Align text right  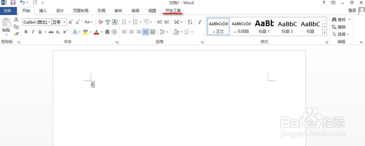click(x=139, y=32)
